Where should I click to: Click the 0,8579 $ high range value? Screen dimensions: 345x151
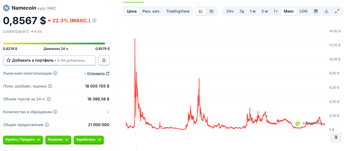pyautogui.click(x=102, y=49)
